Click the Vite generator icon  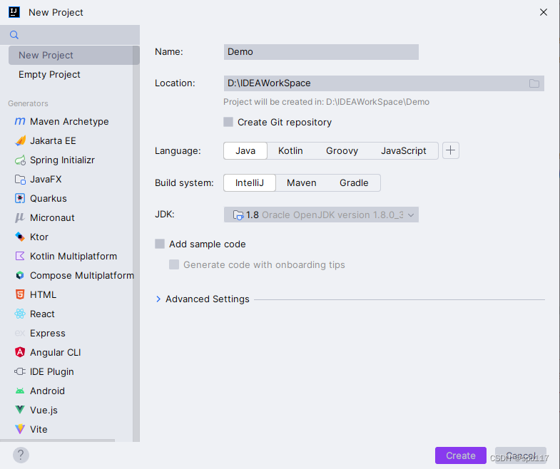coord(20,429)
